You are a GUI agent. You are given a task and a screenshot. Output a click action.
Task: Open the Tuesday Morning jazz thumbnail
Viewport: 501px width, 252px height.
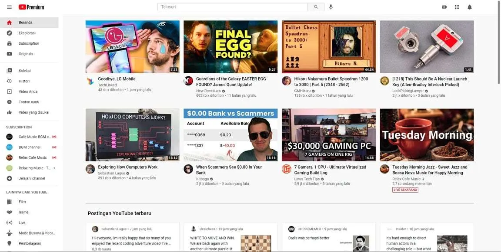coord(427,135)
